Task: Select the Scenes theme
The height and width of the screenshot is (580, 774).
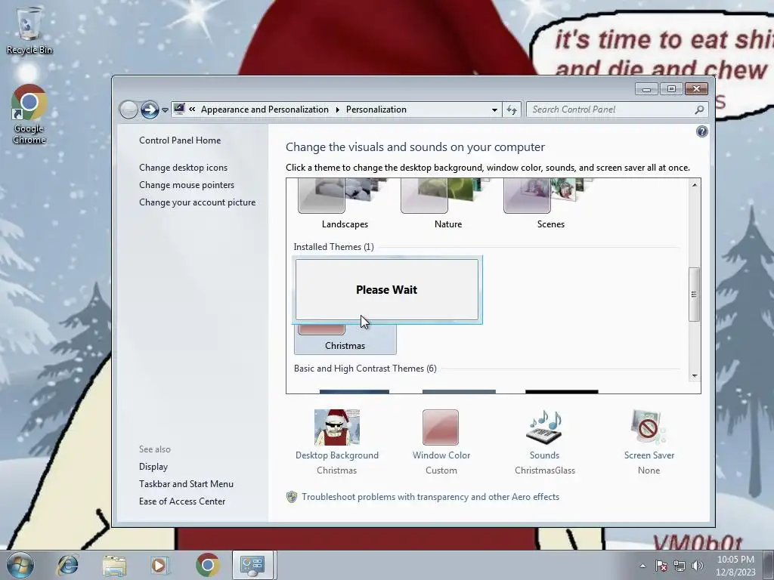Action: (550, 204)
